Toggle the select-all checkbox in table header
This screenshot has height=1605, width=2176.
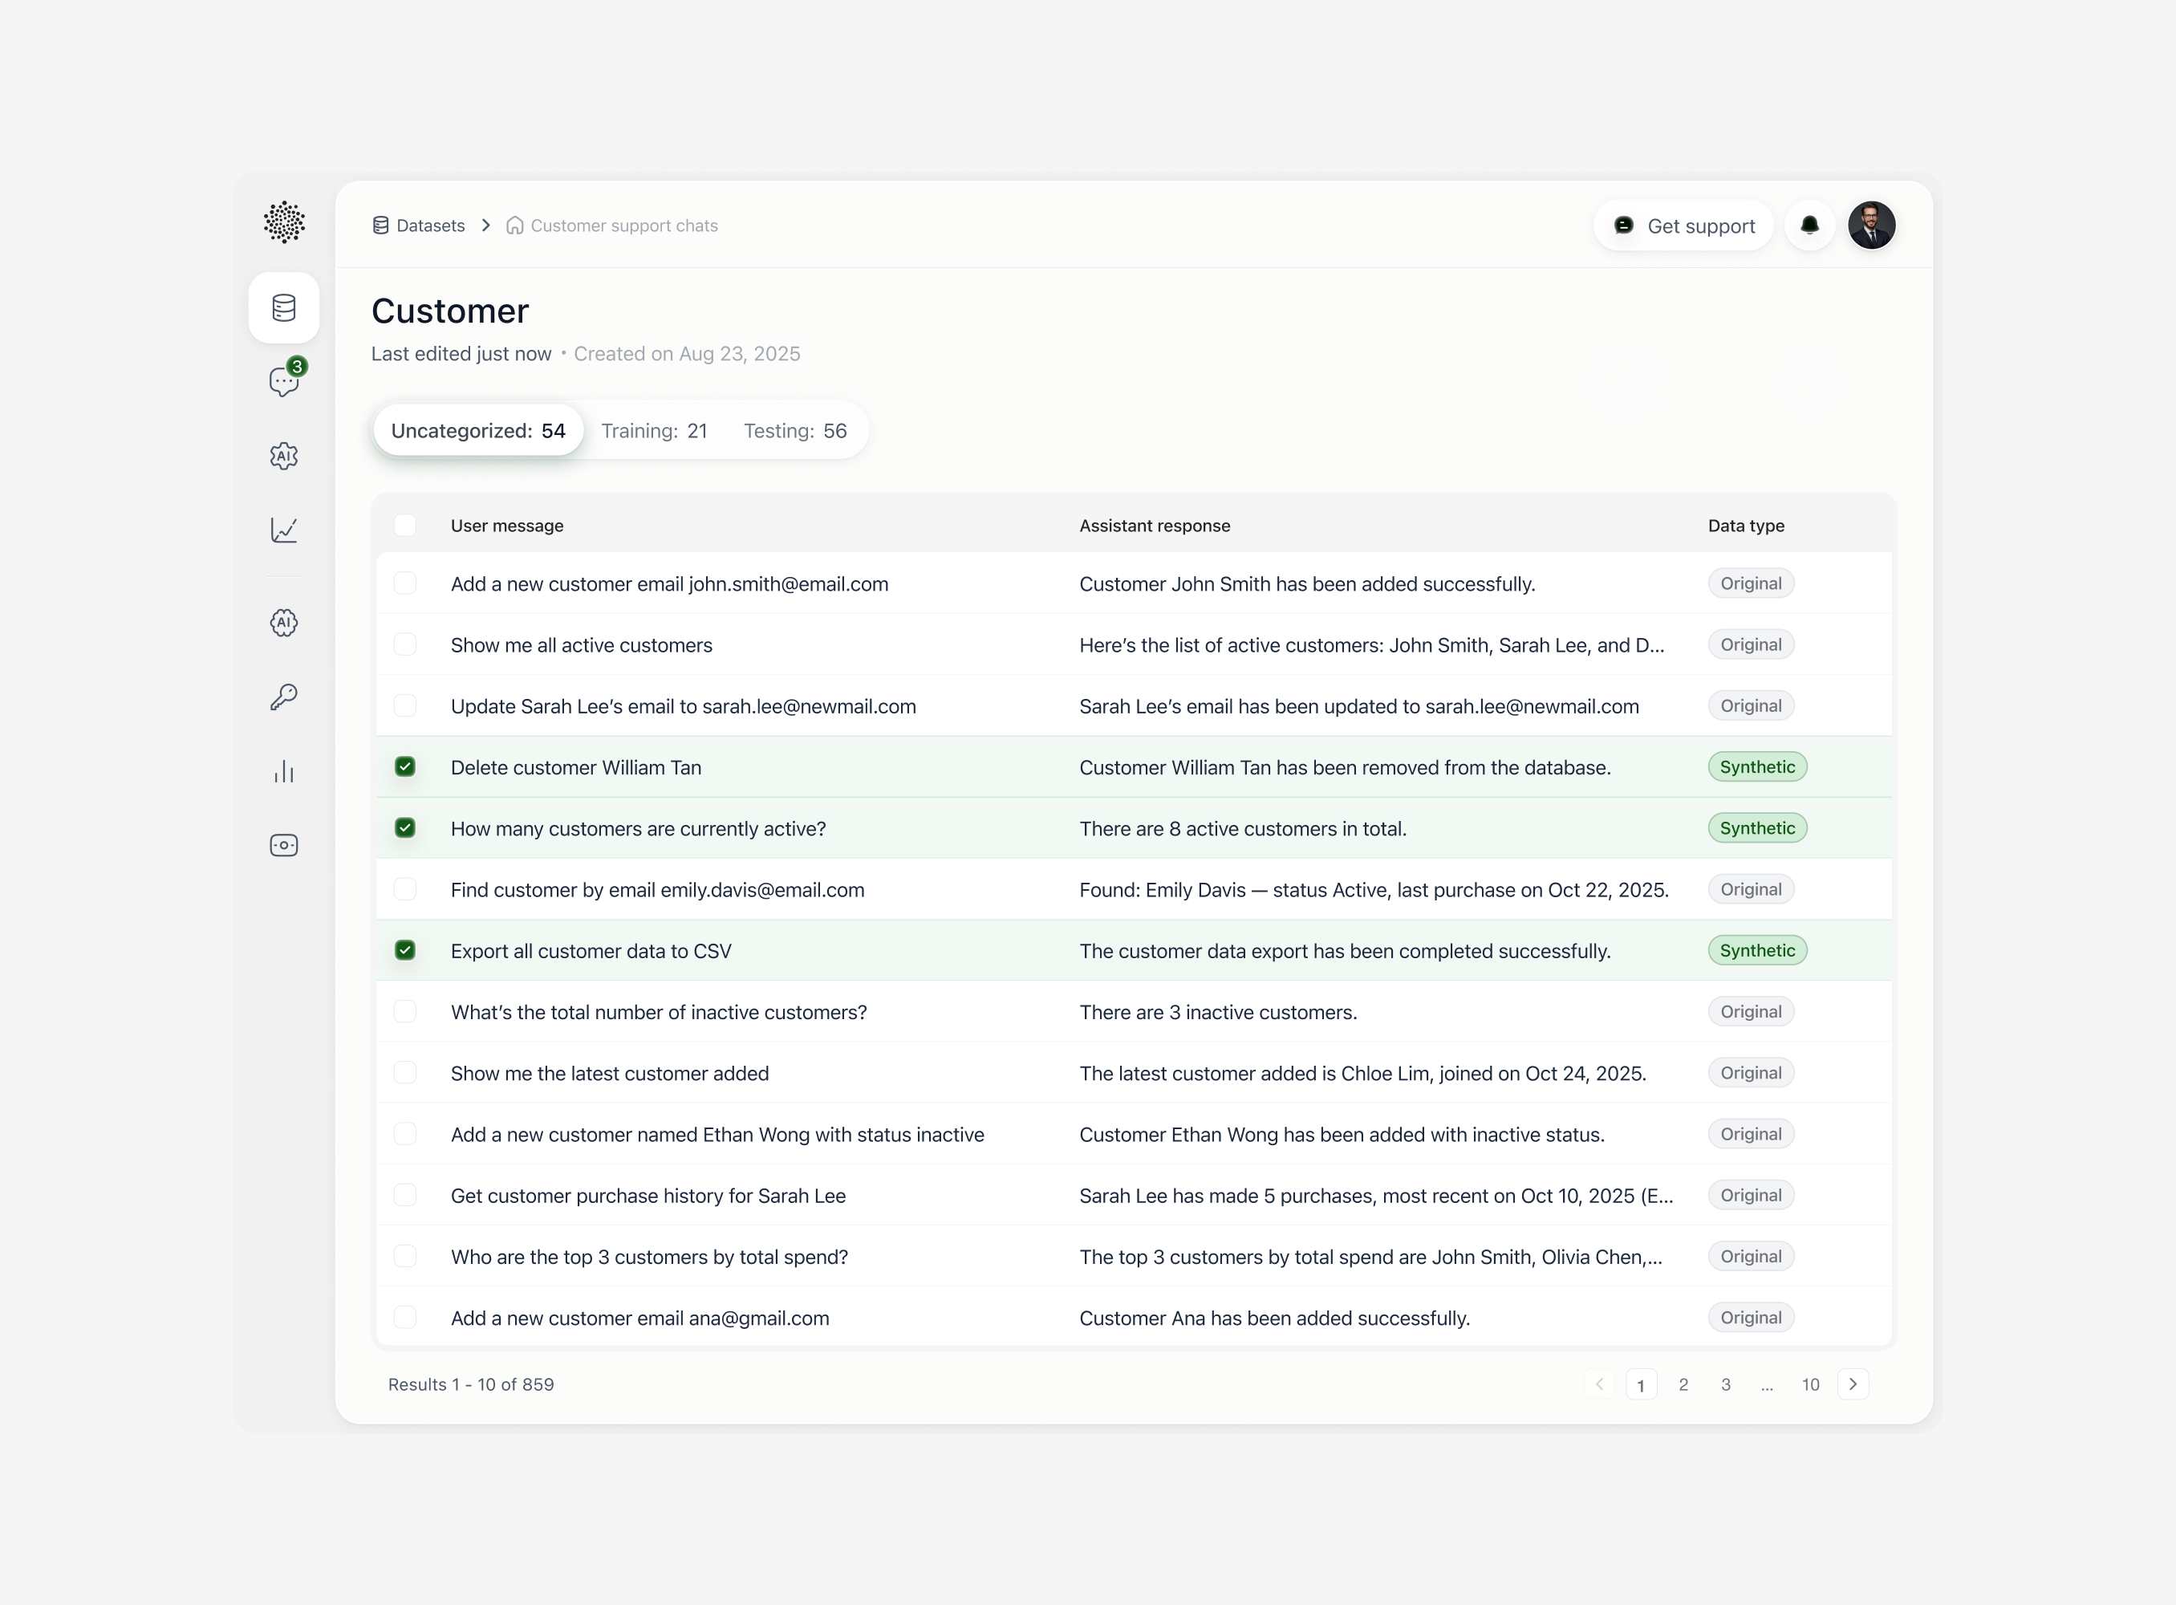405,526
